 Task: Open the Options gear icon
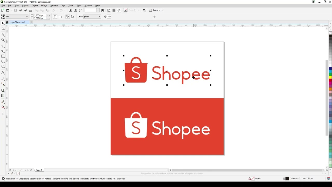click(x=144, y=10)
